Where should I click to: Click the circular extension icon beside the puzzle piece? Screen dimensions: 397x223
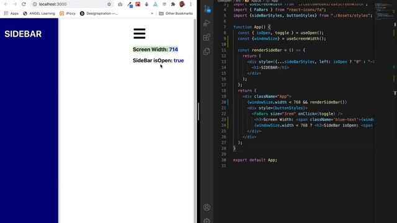tap(164, 4)
